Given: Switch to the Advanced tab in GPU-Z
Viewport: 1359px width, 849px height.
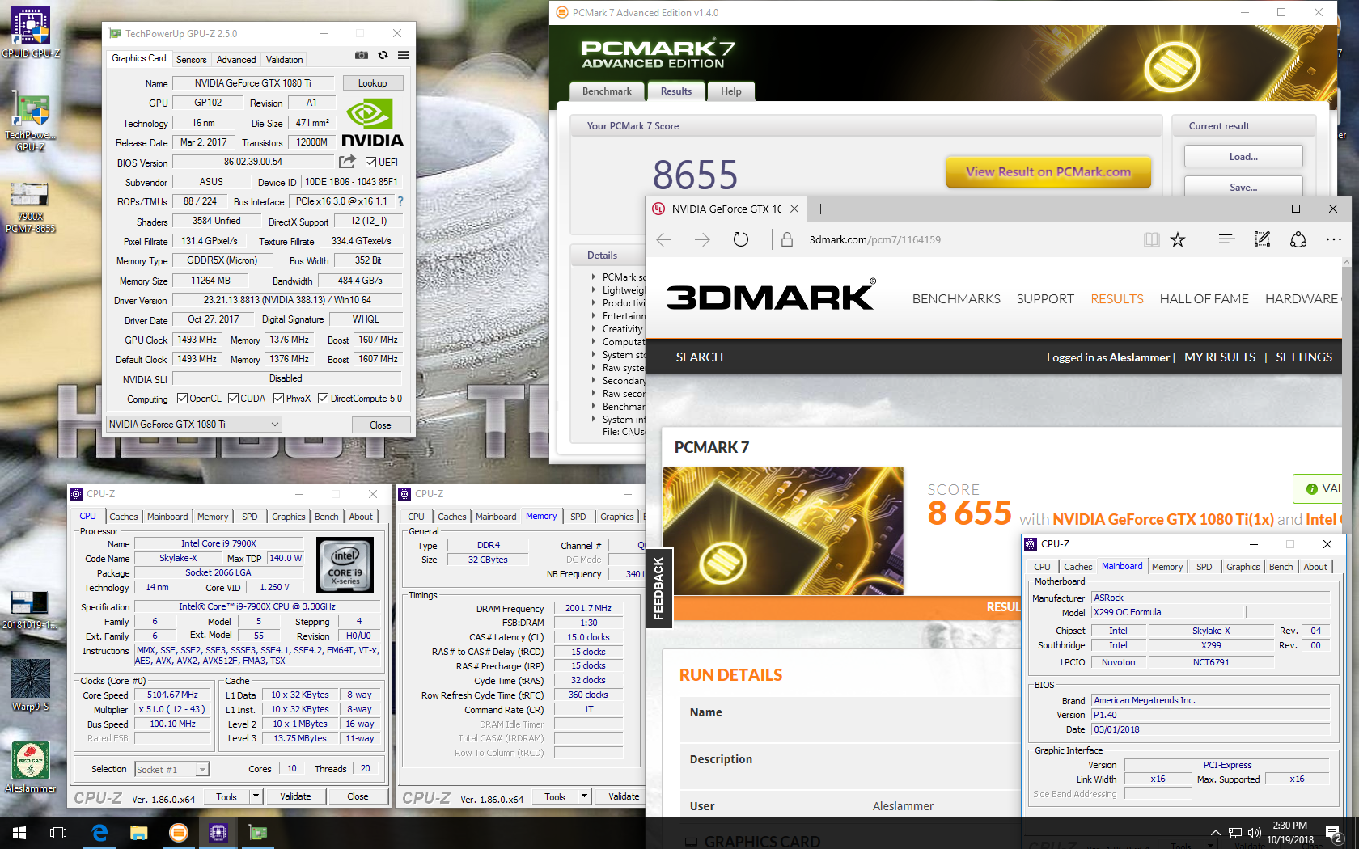Looking at the screenshot, I should point(236,60).
